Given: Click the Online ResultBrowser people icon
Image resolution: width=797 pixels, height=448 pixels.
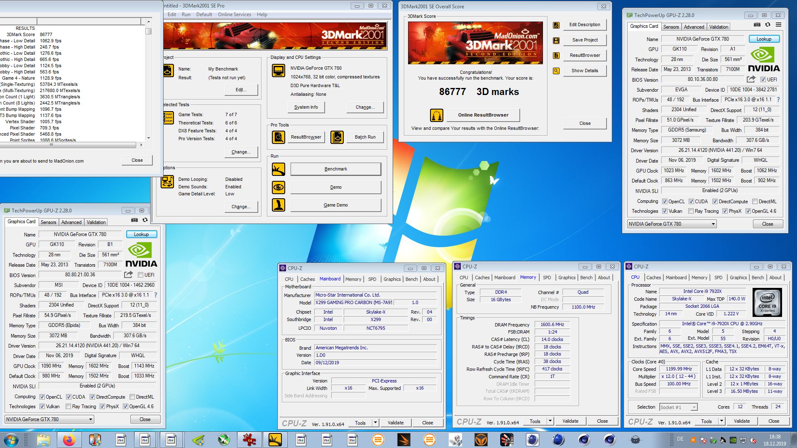Looking at the screenshot, I should pos(437,115).
